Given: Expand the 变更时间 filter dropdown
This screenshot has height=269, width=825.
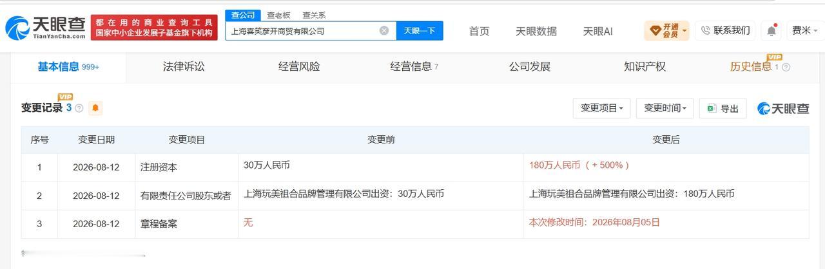Looking at the screenshot, I should 665,108.
